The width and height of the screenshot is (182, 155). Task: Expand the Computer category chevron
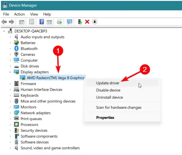click(x=10, y=60)
